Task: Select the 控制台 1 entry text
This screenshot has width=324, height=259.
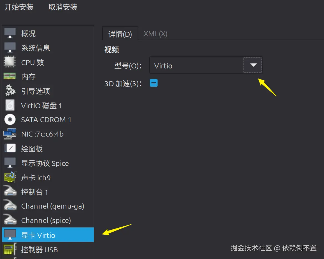Action: tap(34, 192)
